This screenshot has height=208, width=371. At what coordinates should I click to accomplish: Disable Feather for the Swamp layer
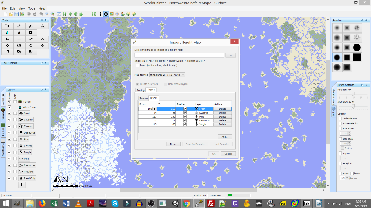point(185,113)
